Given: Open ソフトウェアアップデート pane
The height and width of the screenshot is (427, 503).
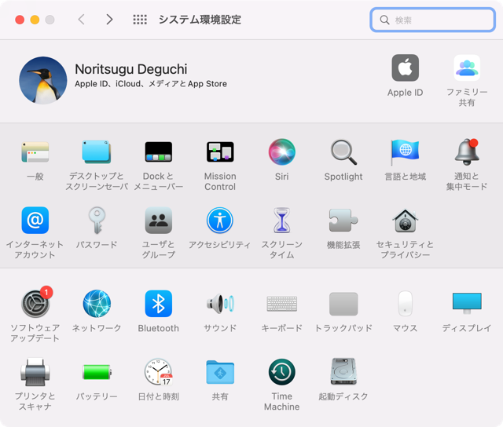Looking at the screenshot, I should [x=35, y=304].
